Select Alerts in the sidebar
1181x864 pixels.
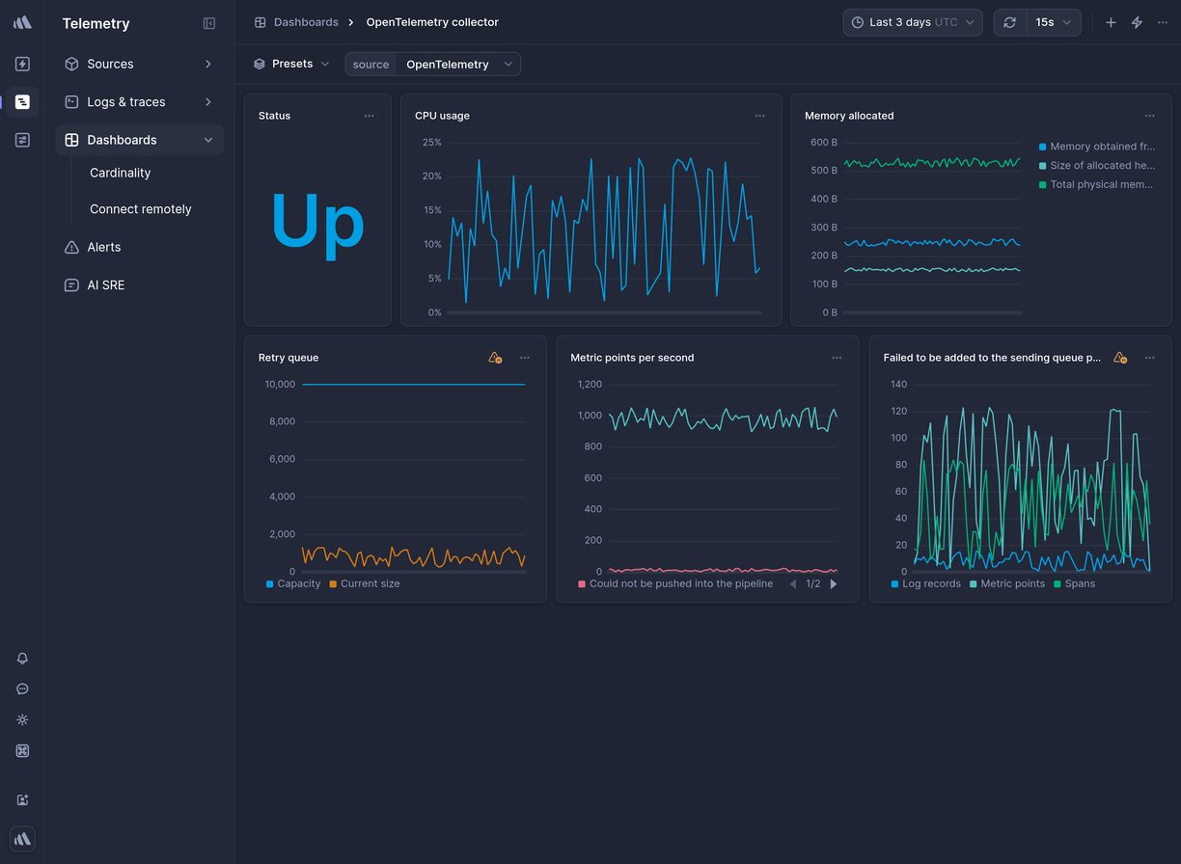(104, 247)
